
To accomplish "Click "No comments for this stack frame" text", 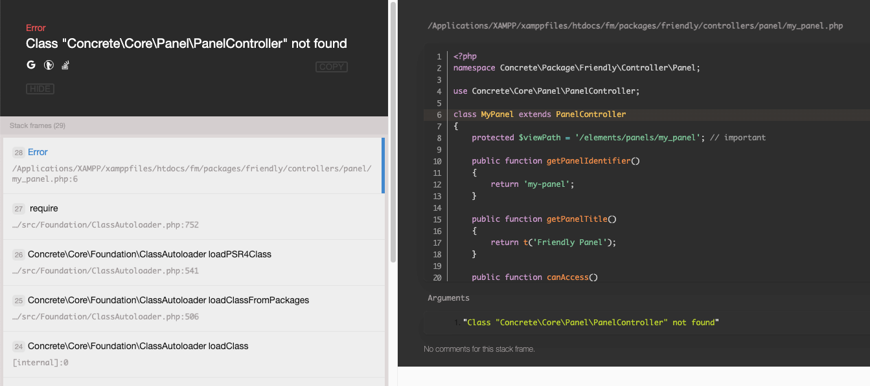I will (x=479, y=349).
